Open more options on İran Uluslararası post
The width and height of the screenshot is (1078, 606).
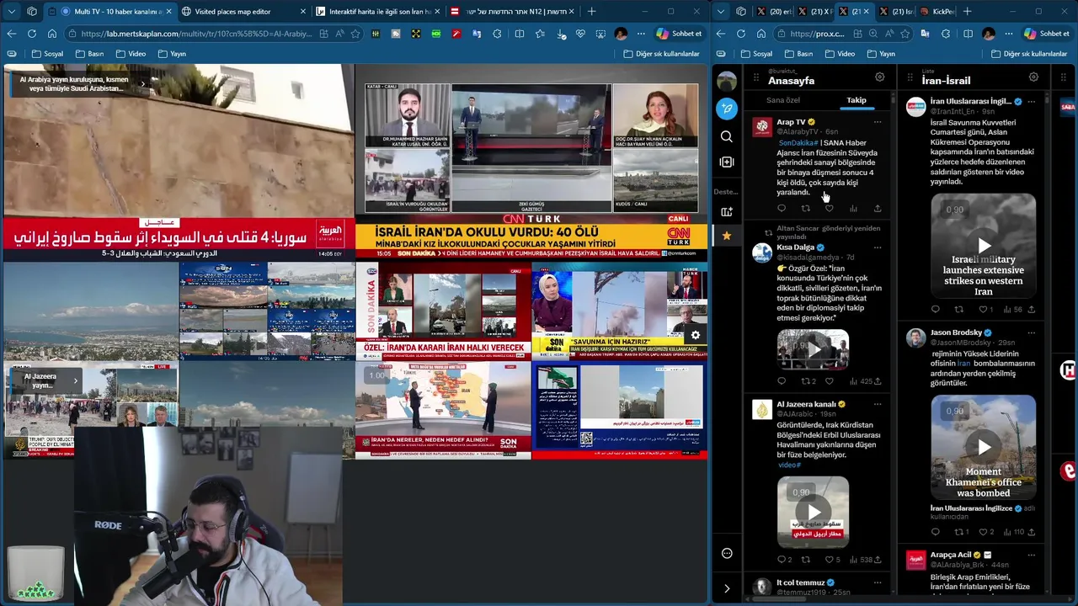(x=1031, y=102)
